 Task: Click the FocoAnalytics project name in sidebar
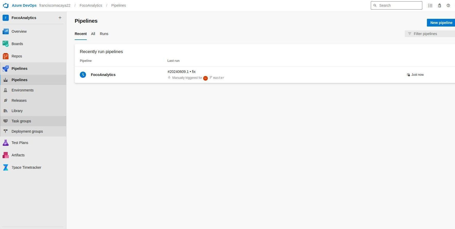click(x=24, y=18)
